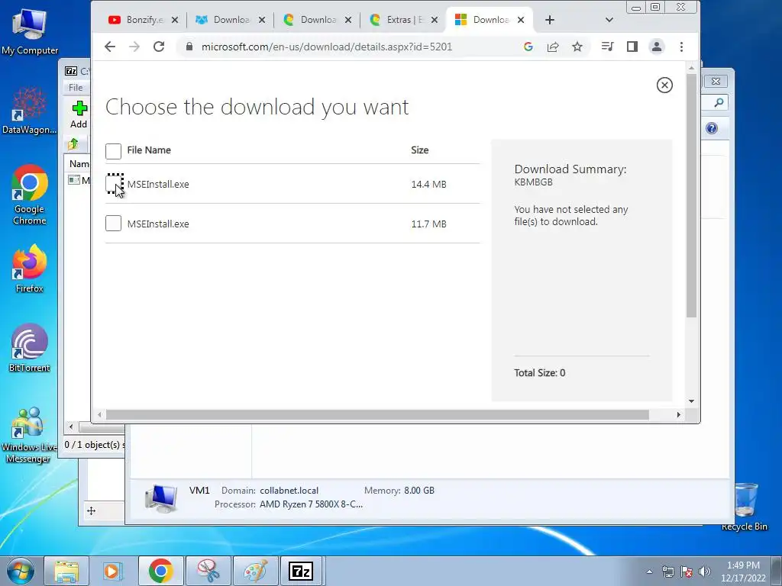Close the Bonzify tab
Image resolution: width=782 pixels, height=586 pixels.
[x=175, y=20]
